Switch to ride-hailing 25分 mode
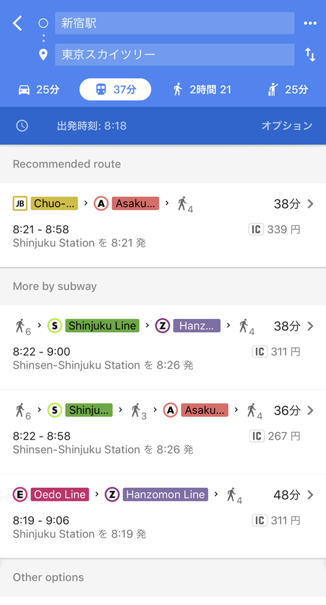 288,90
